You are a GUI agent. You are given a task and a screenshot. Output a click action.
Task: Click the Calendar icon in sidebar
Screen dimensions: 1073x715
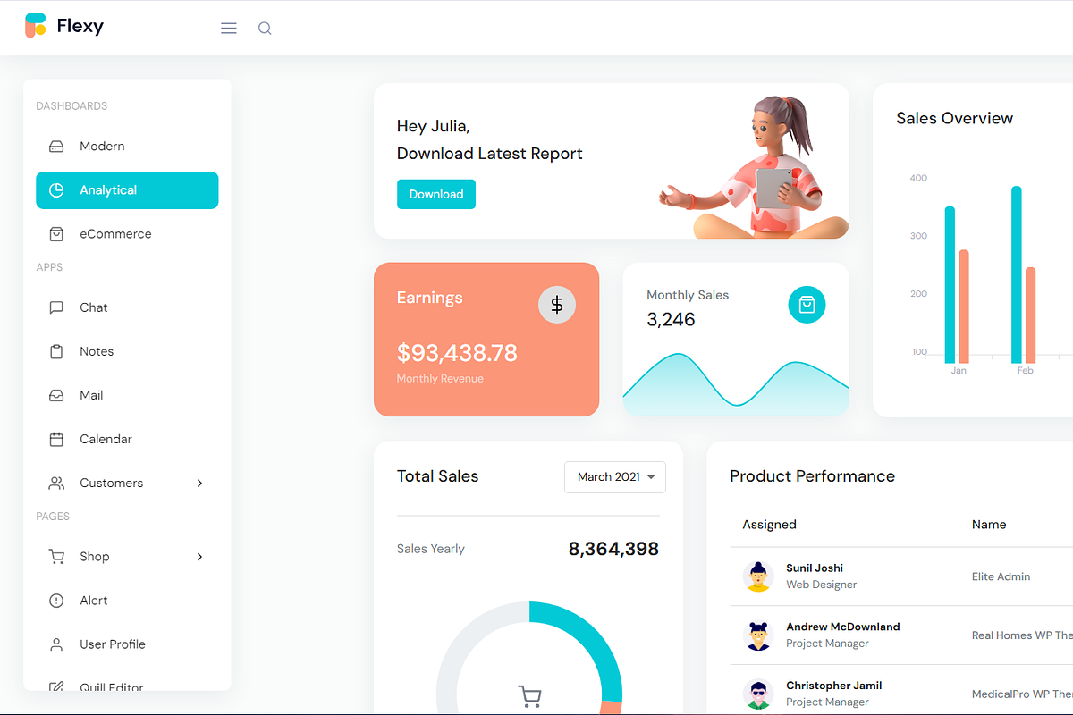[56, 439]
